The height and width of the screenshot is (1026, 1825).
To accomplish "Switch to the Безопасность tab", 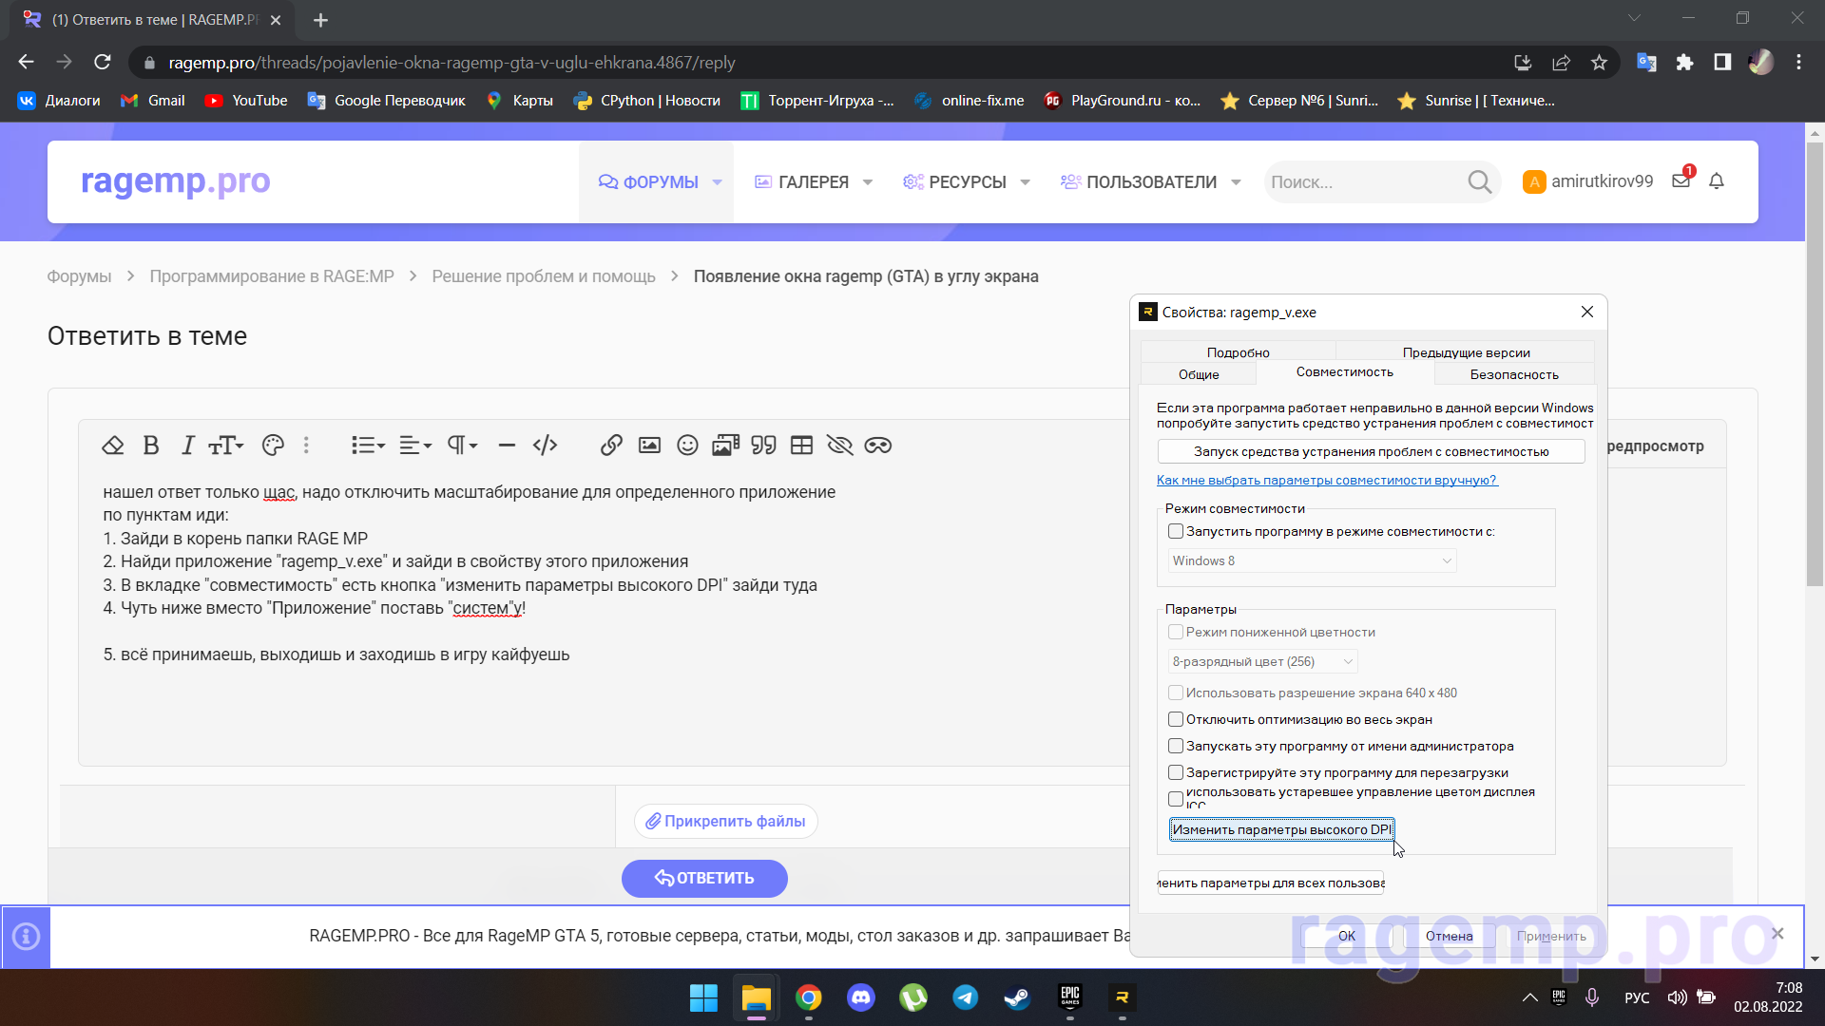I will [x=1513, y=375].
